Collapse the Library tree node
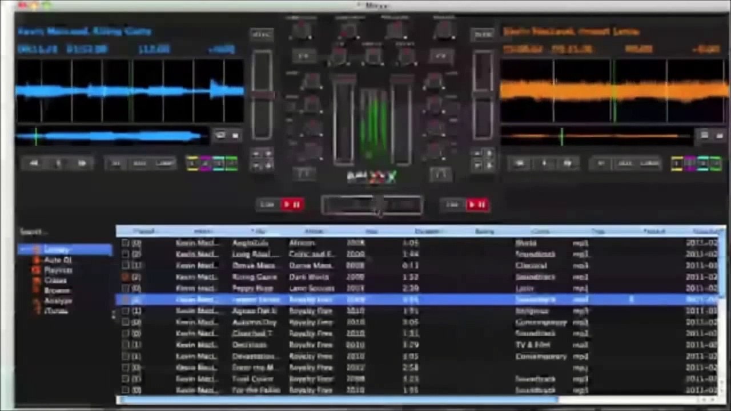The width and height of the screenshot is (731, 411). (25, 249)
